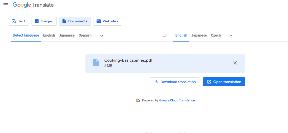
Task: Switch to Images translation mode
Action: tap(44, 21)
